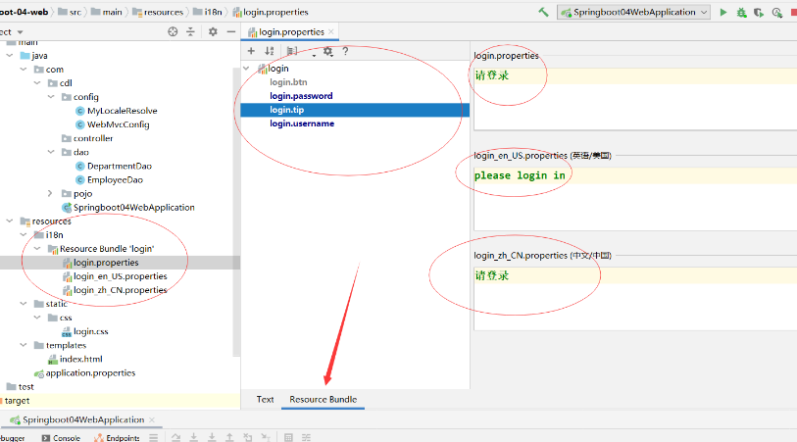Hide the project panel with the minus icon
Image resolution: width=797 pixels, height=442 pixels.
(x=230, y=31)
